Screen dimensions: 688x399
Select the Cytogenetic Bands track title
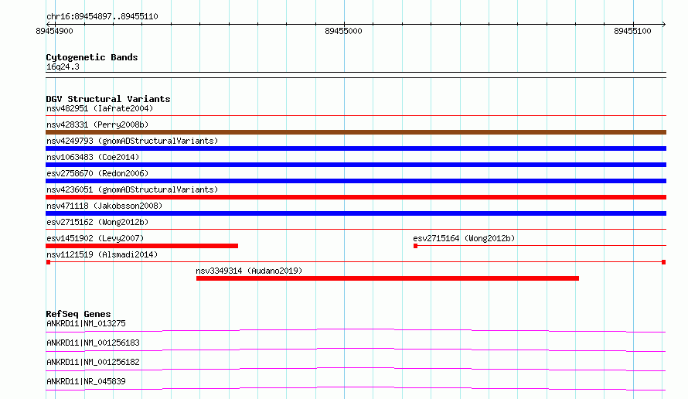coord(92,57)
